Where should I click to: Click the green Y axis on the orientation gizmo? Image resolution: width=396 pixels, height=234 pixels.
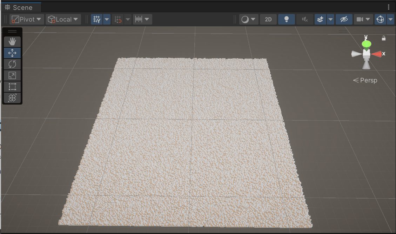pyautogui.click(x=366, y=44)
